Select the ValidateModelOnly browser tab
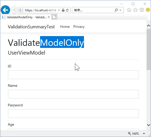The width and height of the screenshot is (151, 137). pyautogui.click(x=26, y=17)
